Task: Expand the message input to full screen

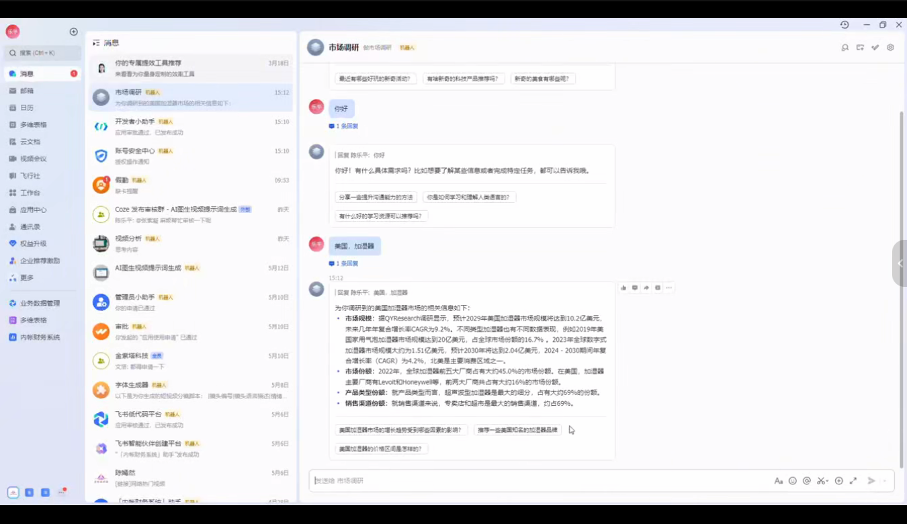Action: 853,481
